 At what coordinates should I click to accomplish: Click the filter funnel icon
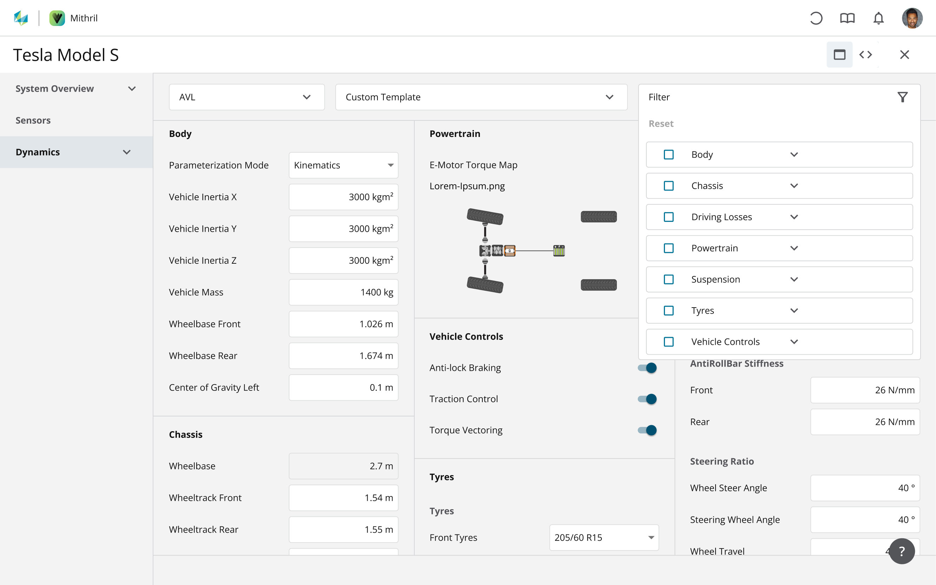[x=902, y=97]
